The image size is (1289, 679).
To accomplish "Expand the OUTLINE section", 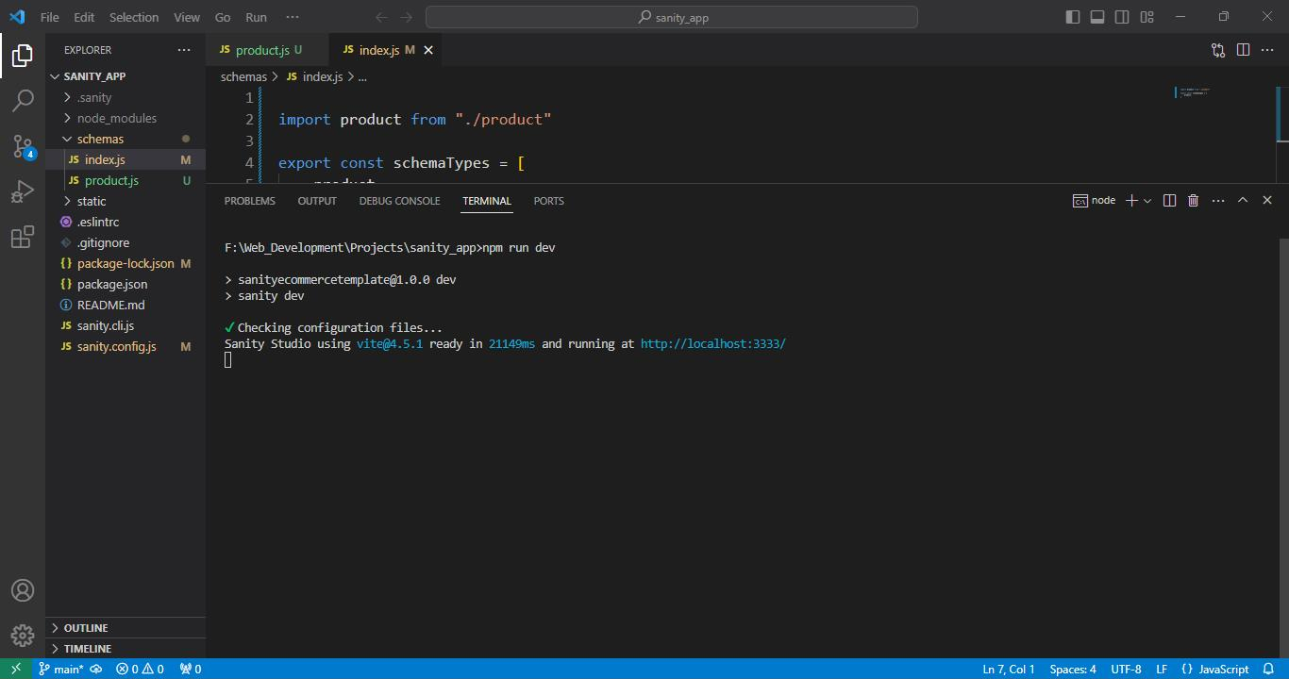I will [126, 628].
